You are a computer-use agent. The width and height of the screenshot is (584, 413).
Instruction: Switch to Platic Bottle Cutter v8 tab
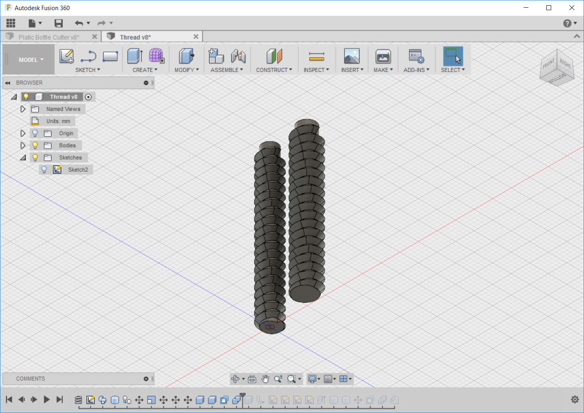point(49,37)
